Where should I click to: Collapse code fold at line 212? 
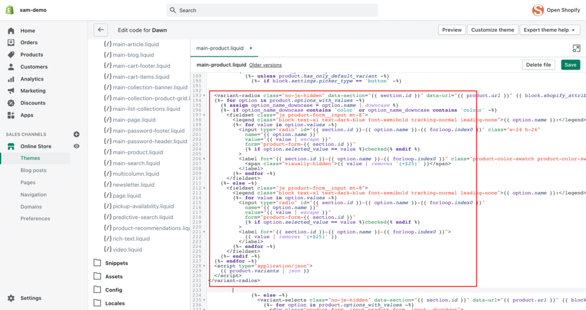tap(204, 188)
